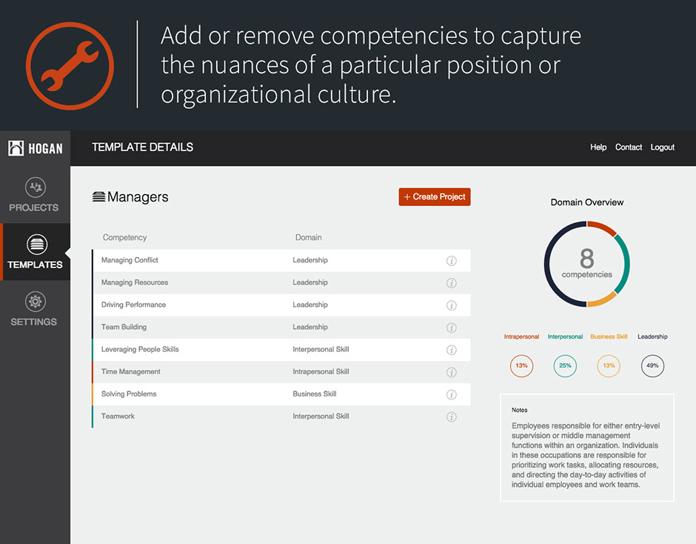Select the 25% Interpersonal circle
Screen dimensions: 696x544
(x=565, y=366)
